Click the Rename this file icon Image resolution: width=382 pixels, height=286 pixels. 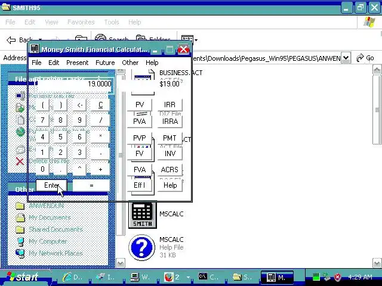point(20,95)
